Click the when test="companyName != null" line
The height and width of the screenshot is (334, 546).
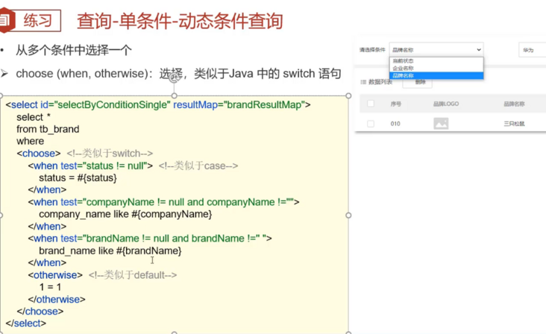point(163,202)
